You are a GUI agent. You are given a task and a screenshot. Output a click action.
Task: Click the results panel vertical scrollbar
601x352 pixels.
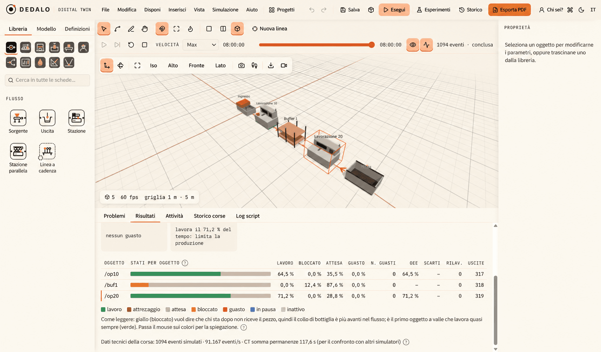pos(495,310)
